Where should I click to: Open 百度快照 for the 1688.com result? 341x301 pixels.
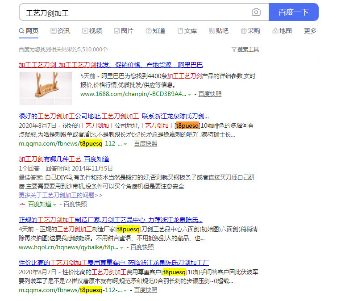pos(210,94)
